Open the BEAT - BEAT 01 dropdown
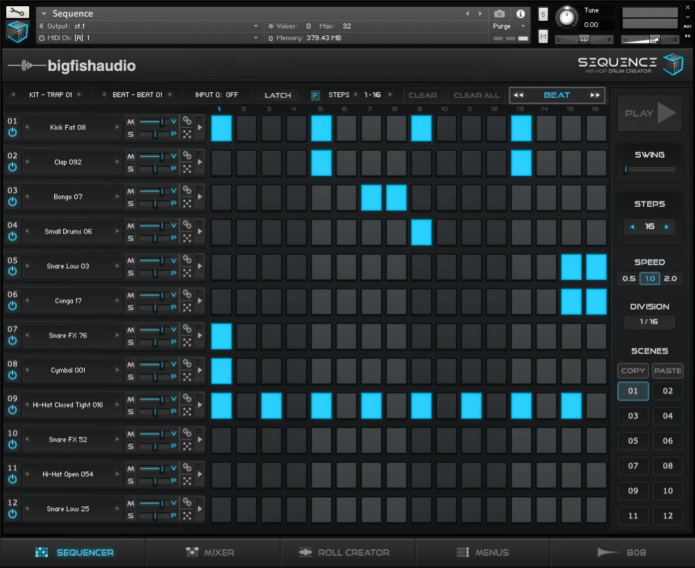The image size is (695, 568). pos(138,95)
